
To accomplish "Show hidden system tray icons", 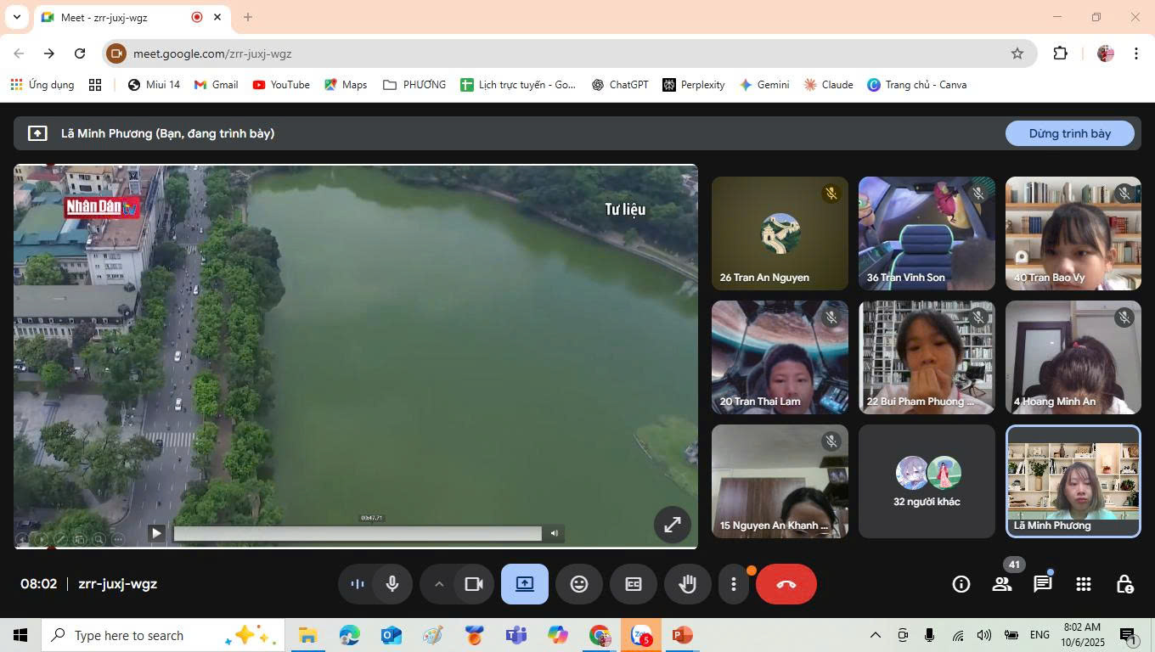I will point(875,635).
